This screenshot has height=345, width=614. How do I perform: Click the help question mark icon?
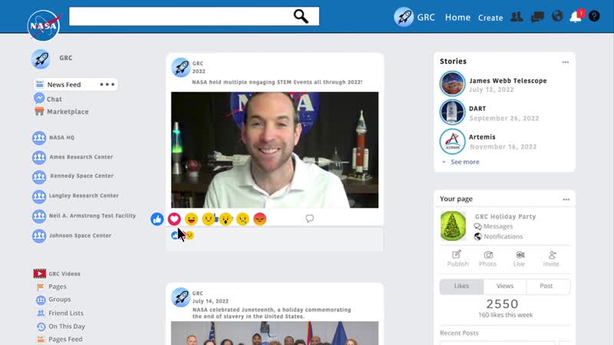(x=594, y=17)
